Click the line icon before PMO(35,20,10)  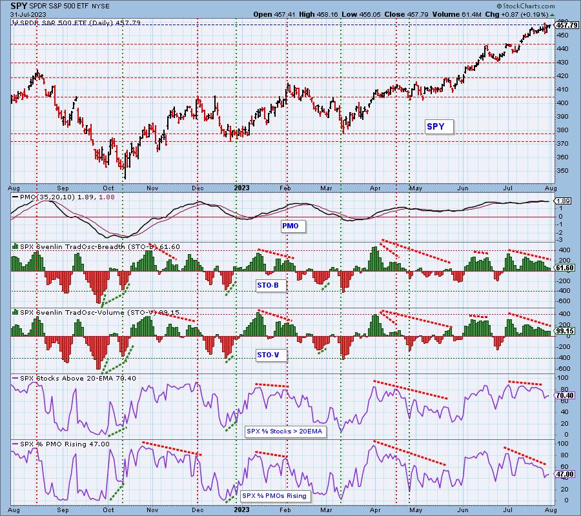[15, 197]
